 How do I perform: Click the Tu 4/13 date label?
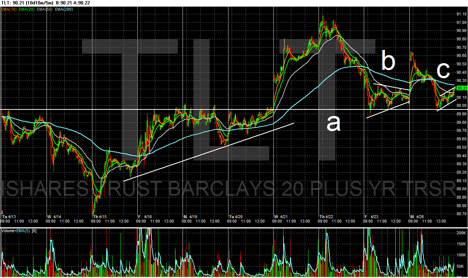[10, 217]
